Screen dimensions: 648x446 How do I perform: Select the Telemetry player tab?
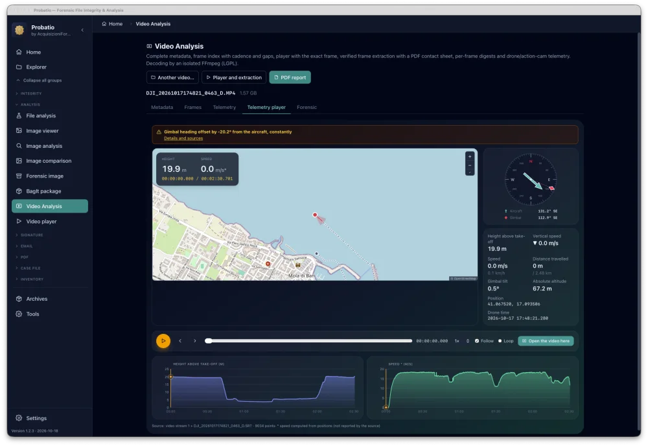click(x=266, y=107)
